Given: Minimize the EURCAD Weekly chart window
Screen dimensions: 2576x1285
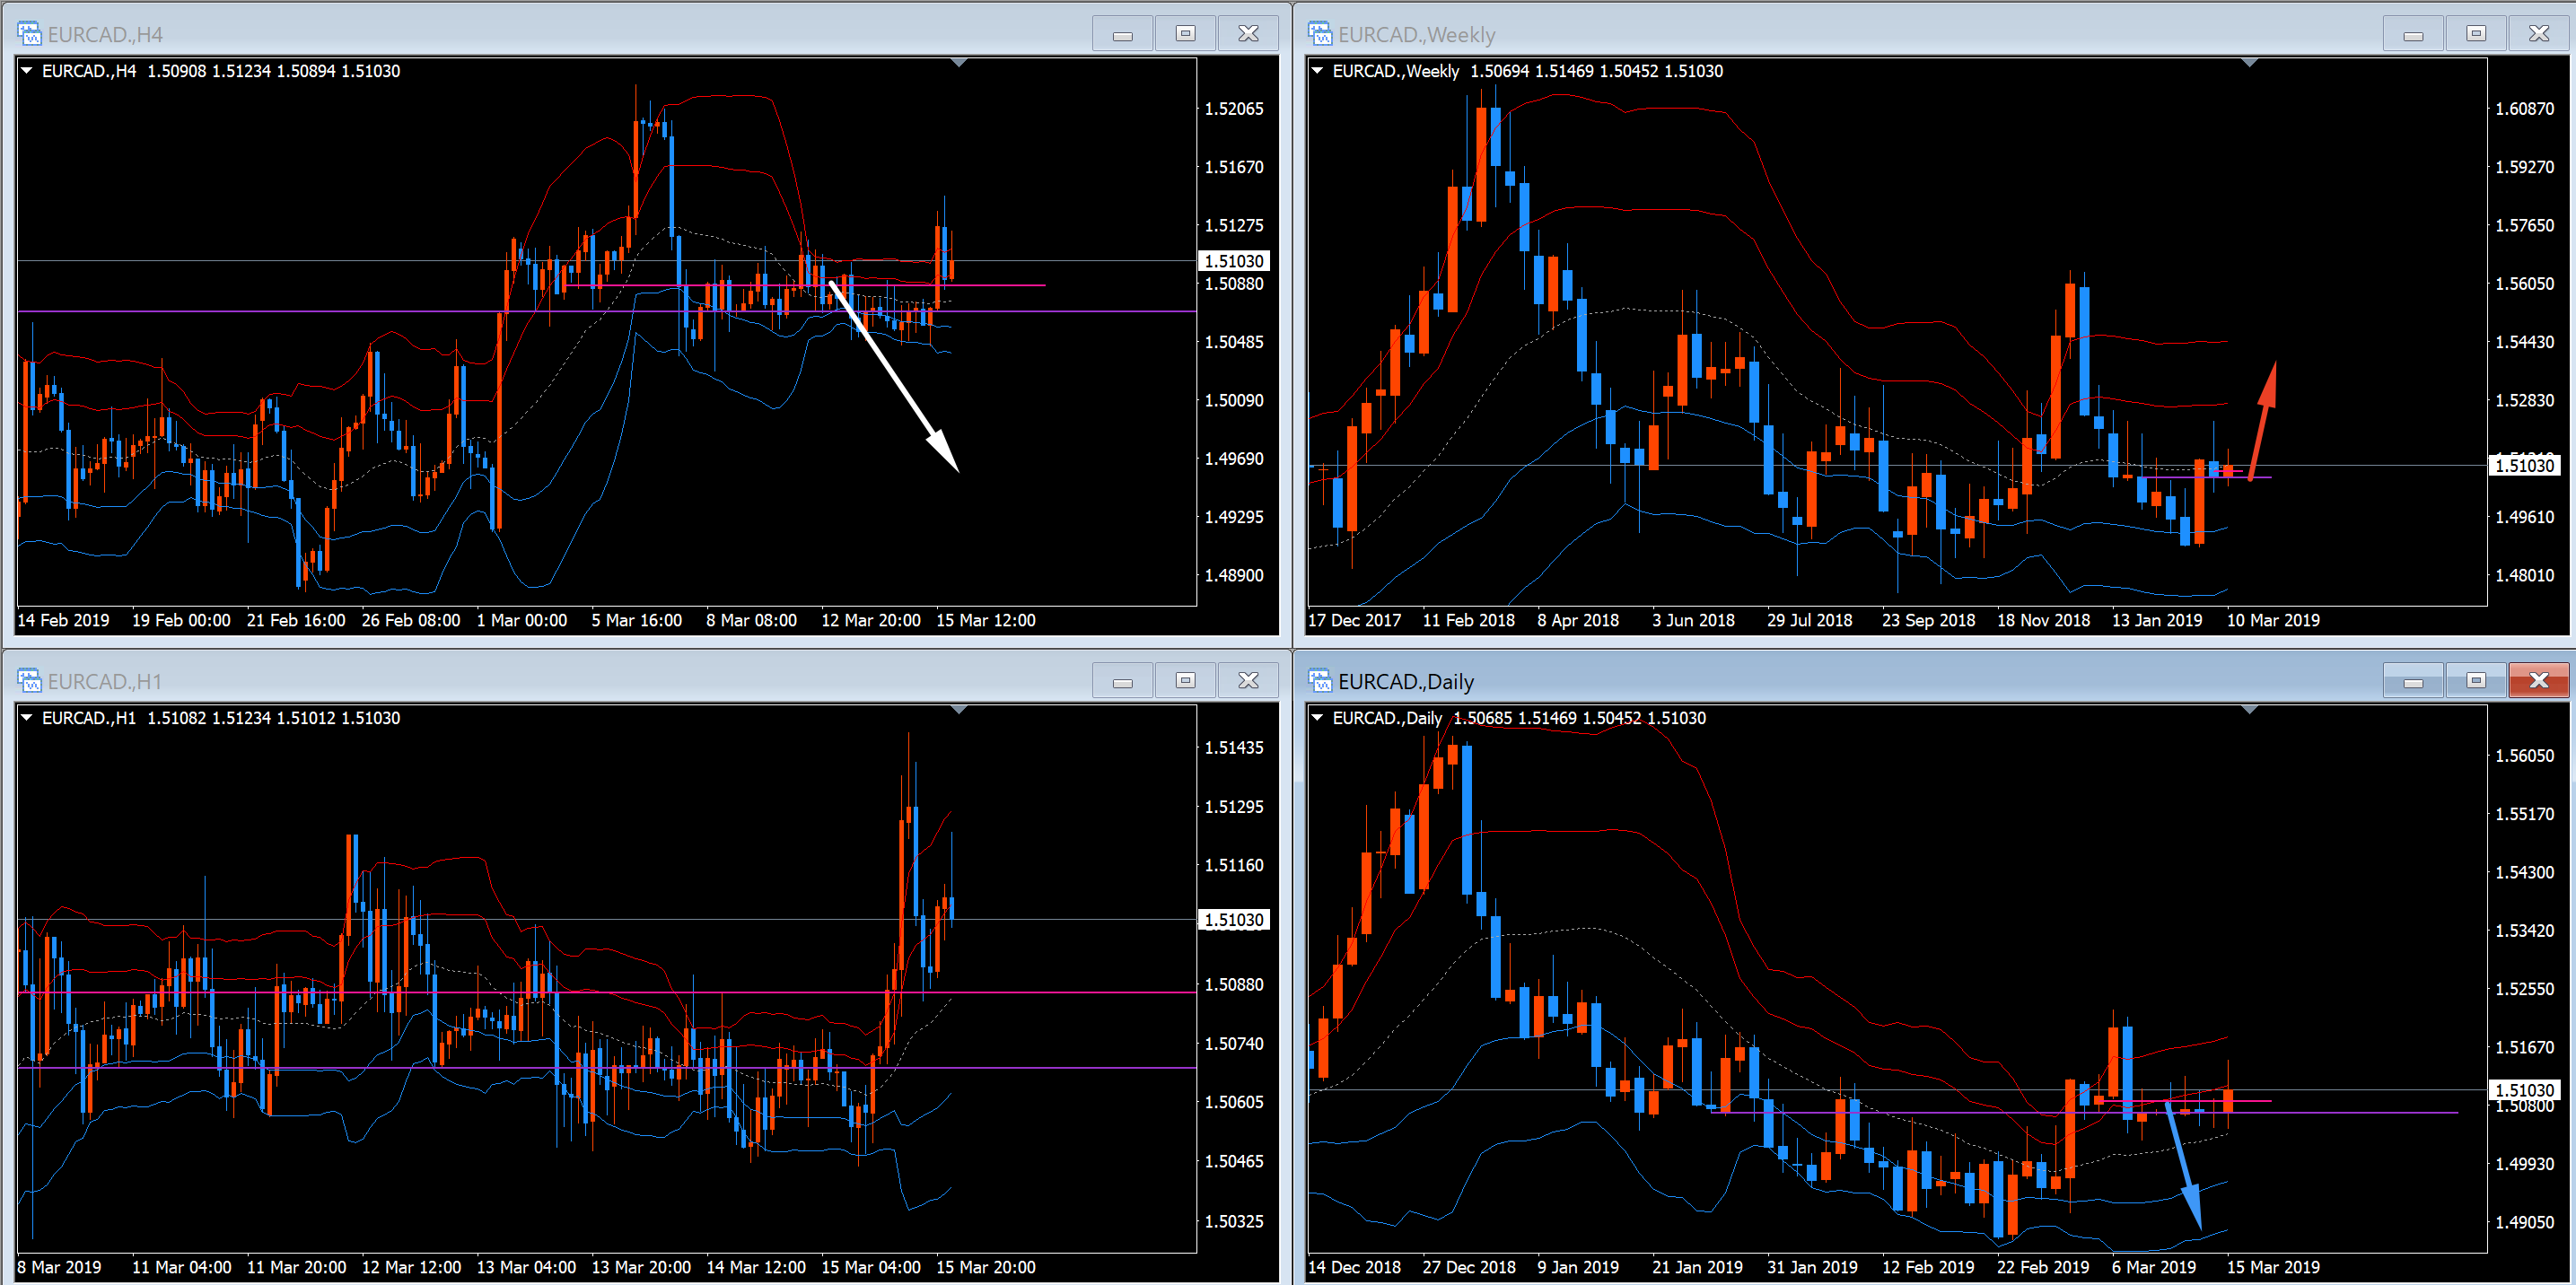Looking at the screenshot, I should click(x=2413, y=34).
